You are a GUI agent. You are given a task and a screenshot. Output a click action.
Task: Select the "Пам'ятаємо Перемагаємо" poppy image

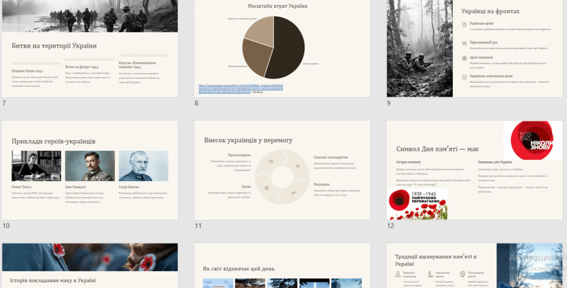coord(417,204)
